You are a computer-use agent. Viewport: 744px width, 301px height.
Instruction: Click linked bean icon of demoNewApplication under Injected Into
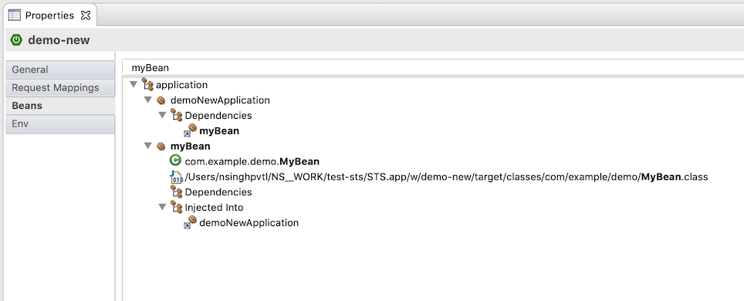(190, 222)
